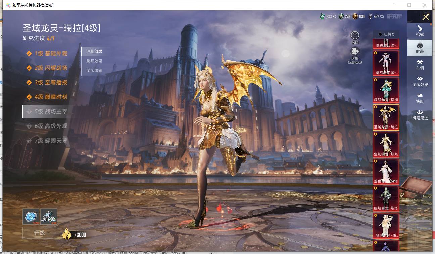
Task: Switch to the 枪械 firearms tab
Action: tap(420, 31)
